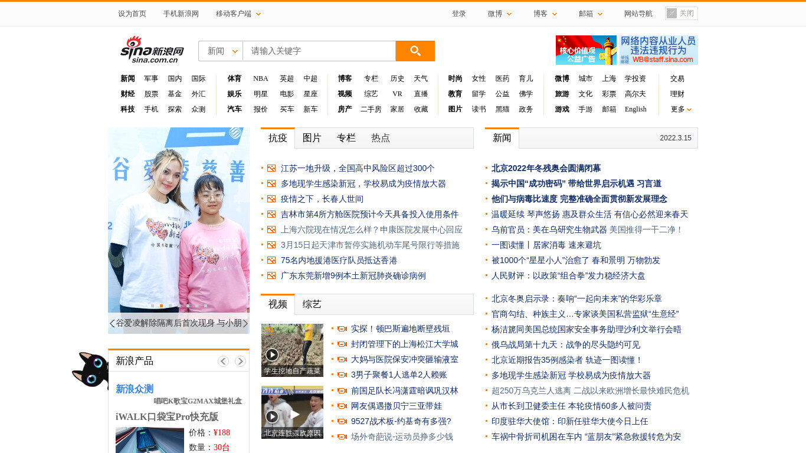Image resolution: width=806 pixels, height=453 pixels.
Task: Click image icon beside 江苏一地升级 headline
Action: point(271,169)
